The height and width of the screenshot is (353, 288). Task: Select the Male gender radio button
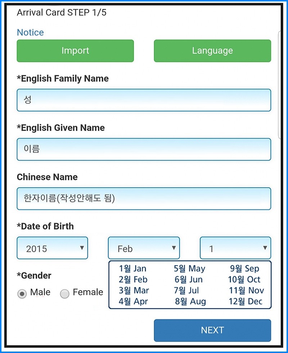pyautogui.click(x=22, y=294)
